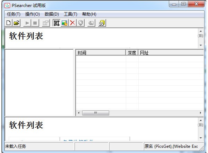
Task: Click the IE browser toolbar icon
Action: [x=57, y=23]
